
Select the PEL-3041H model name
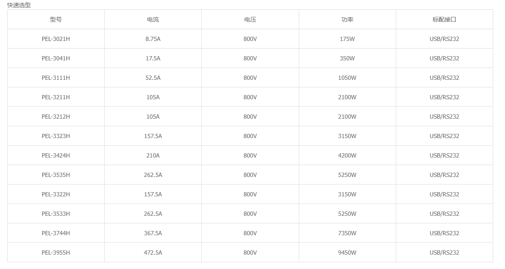56,58
